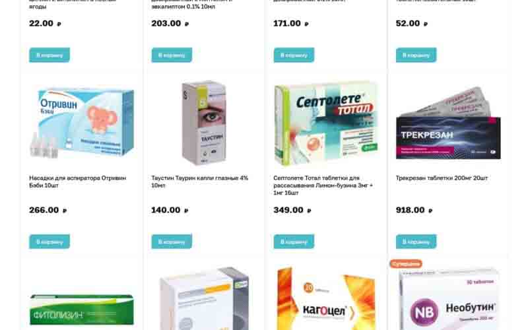The width and height of the screenshot is (528, 330).
Task: Open Таустин eye drops product image
Action: click(x=204, y=123)
